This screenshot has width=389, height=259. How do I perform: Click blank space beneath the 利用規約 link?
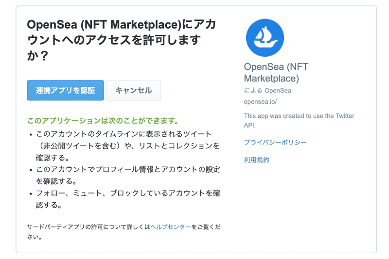tap(298, 203)
